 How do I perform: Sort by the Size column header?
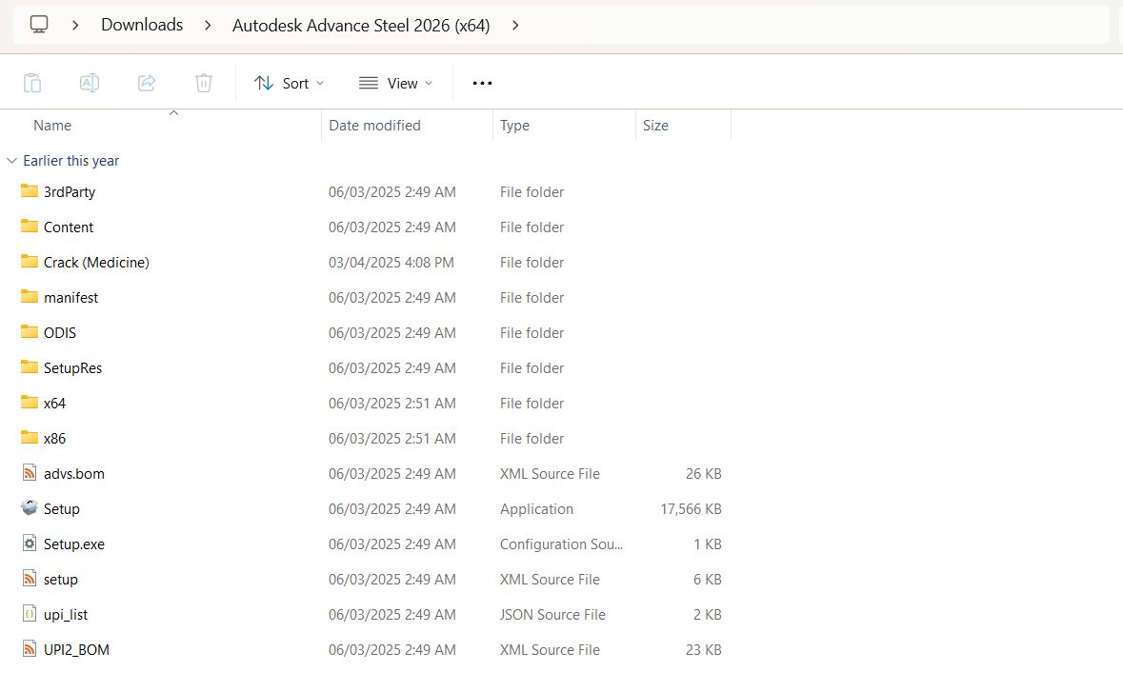pos(655,125)
